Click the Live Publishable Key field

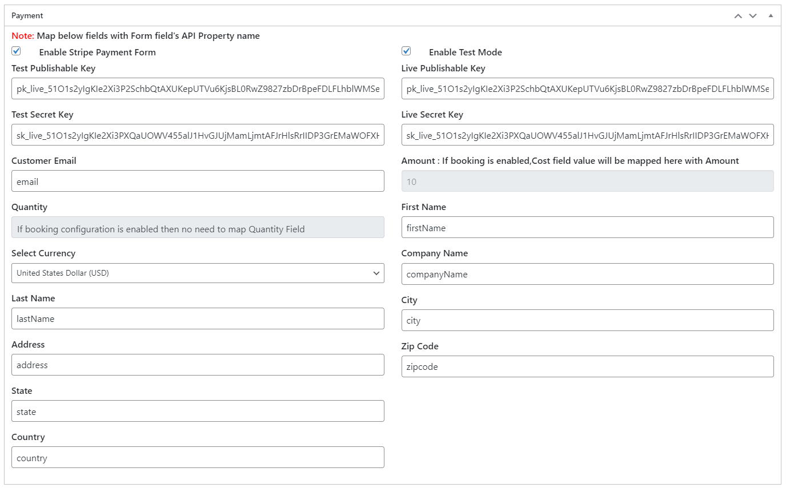coord(587,89)
